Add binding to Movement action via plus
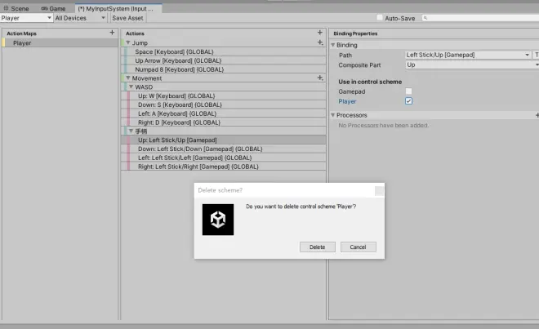Viewport: 539px width, 329px height. [320, 78]
